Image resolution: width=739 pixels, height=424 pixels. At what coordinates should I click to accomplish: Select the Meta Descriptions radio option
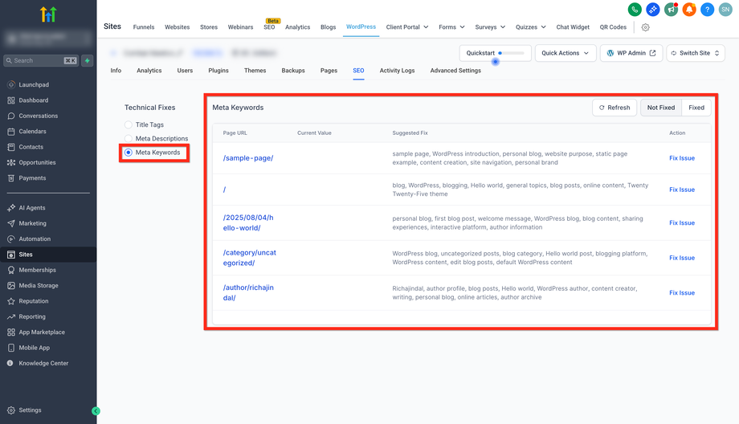point(129,138)
